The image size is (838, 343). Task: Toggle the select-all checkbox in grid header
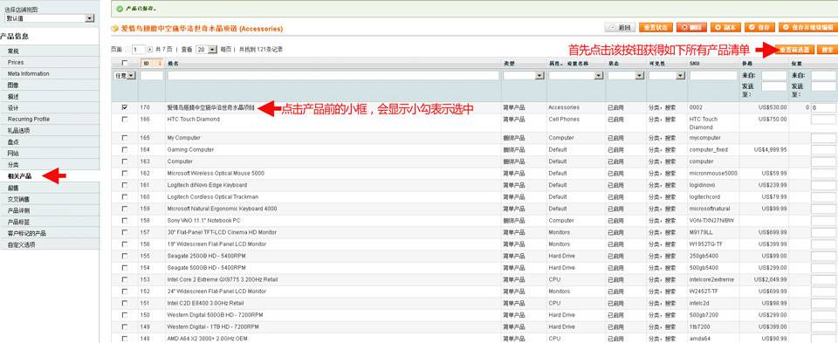point(125,64)
